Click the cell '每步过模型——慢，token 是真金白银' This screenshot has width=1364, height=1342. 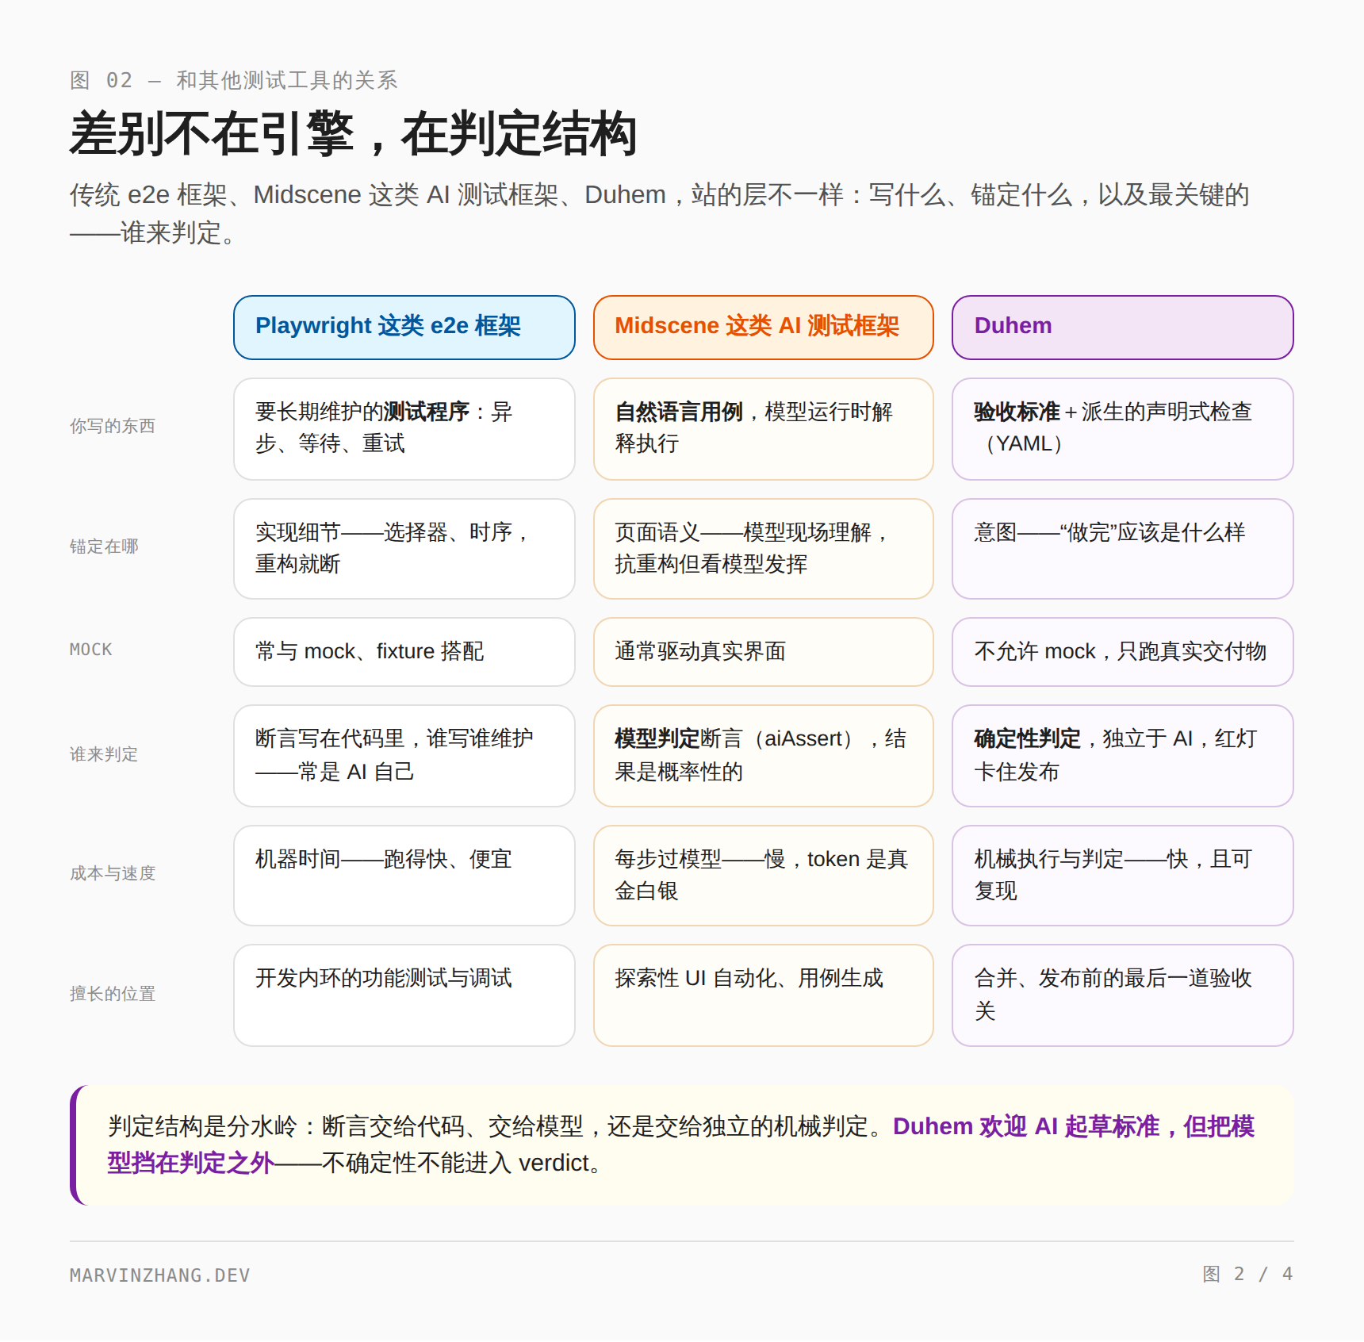click(764, 876)
